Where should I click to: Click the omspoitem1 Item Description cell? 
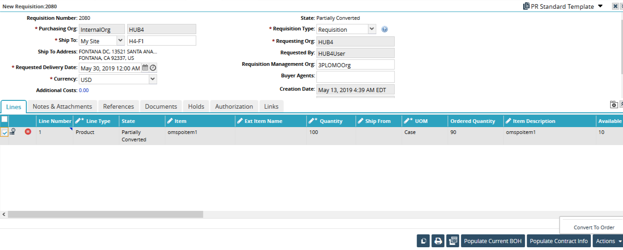pos(549,136)
